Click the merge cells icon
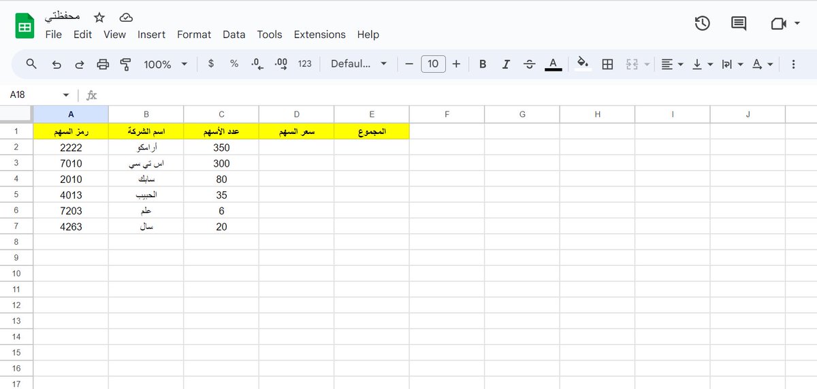 pyautogui.click(x=632, y=64)
